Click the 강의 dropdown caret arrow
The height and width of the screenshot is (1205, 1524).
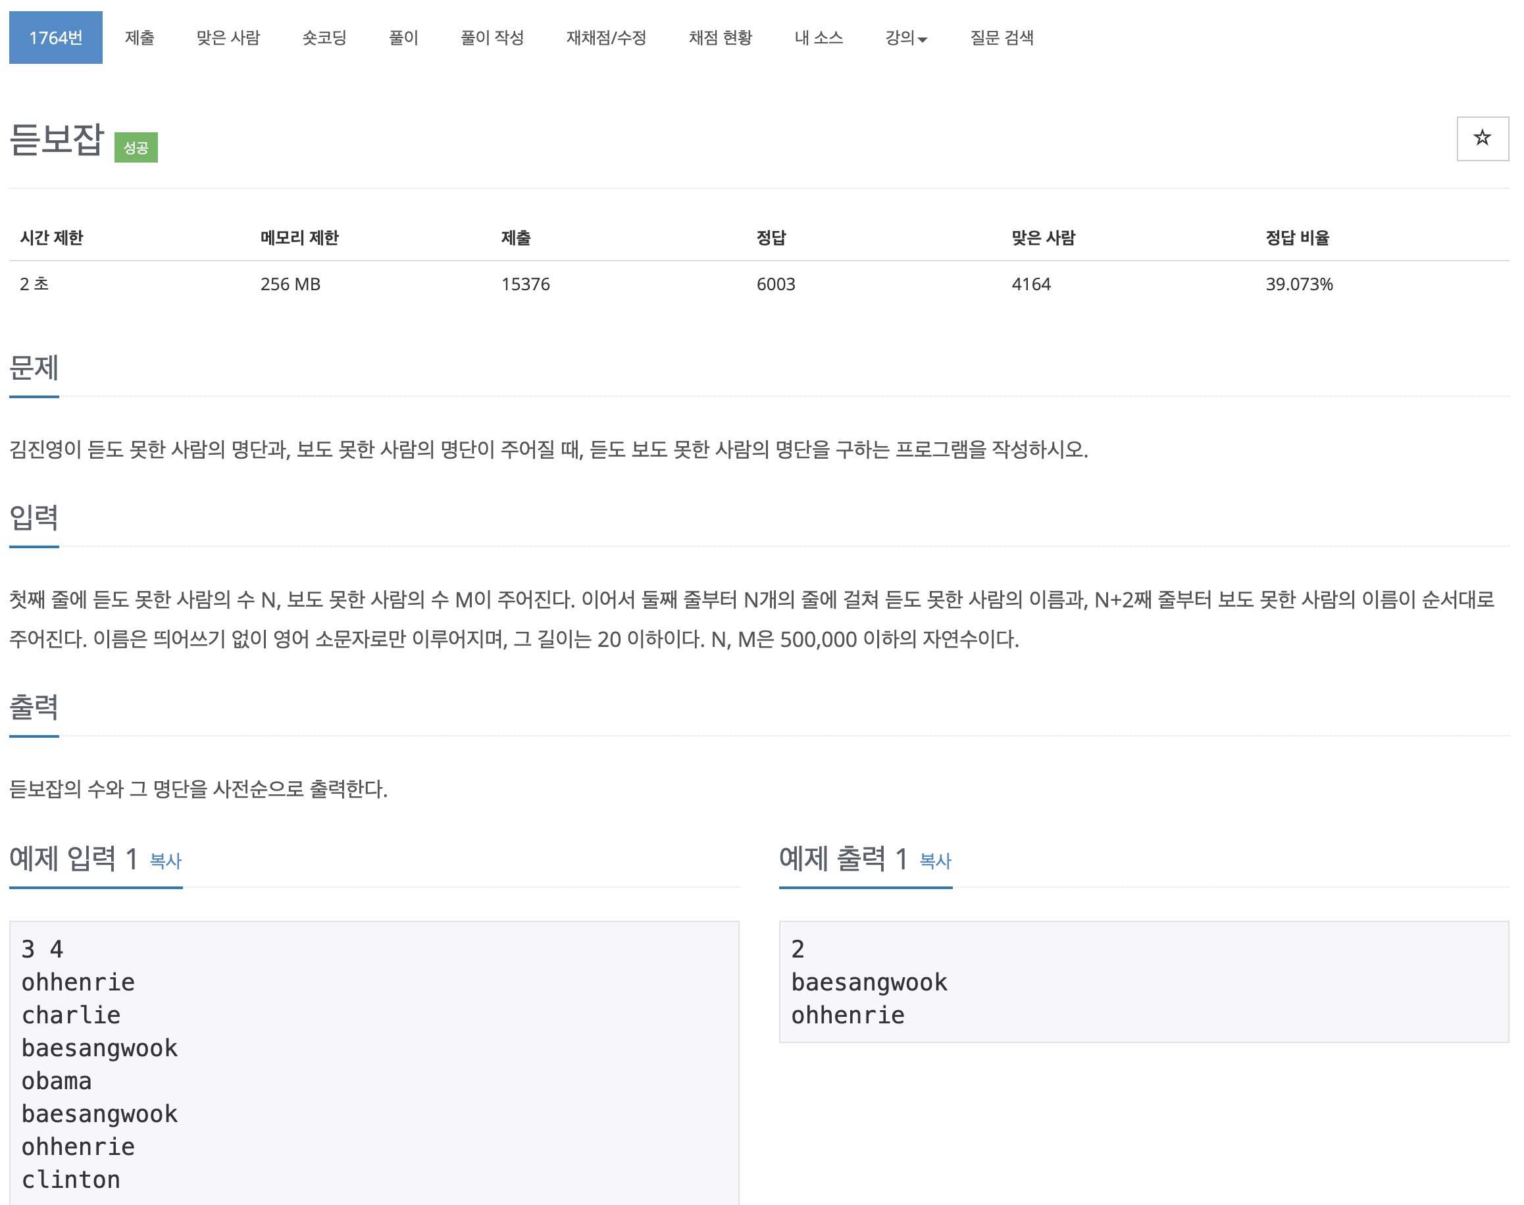point(923,39)
